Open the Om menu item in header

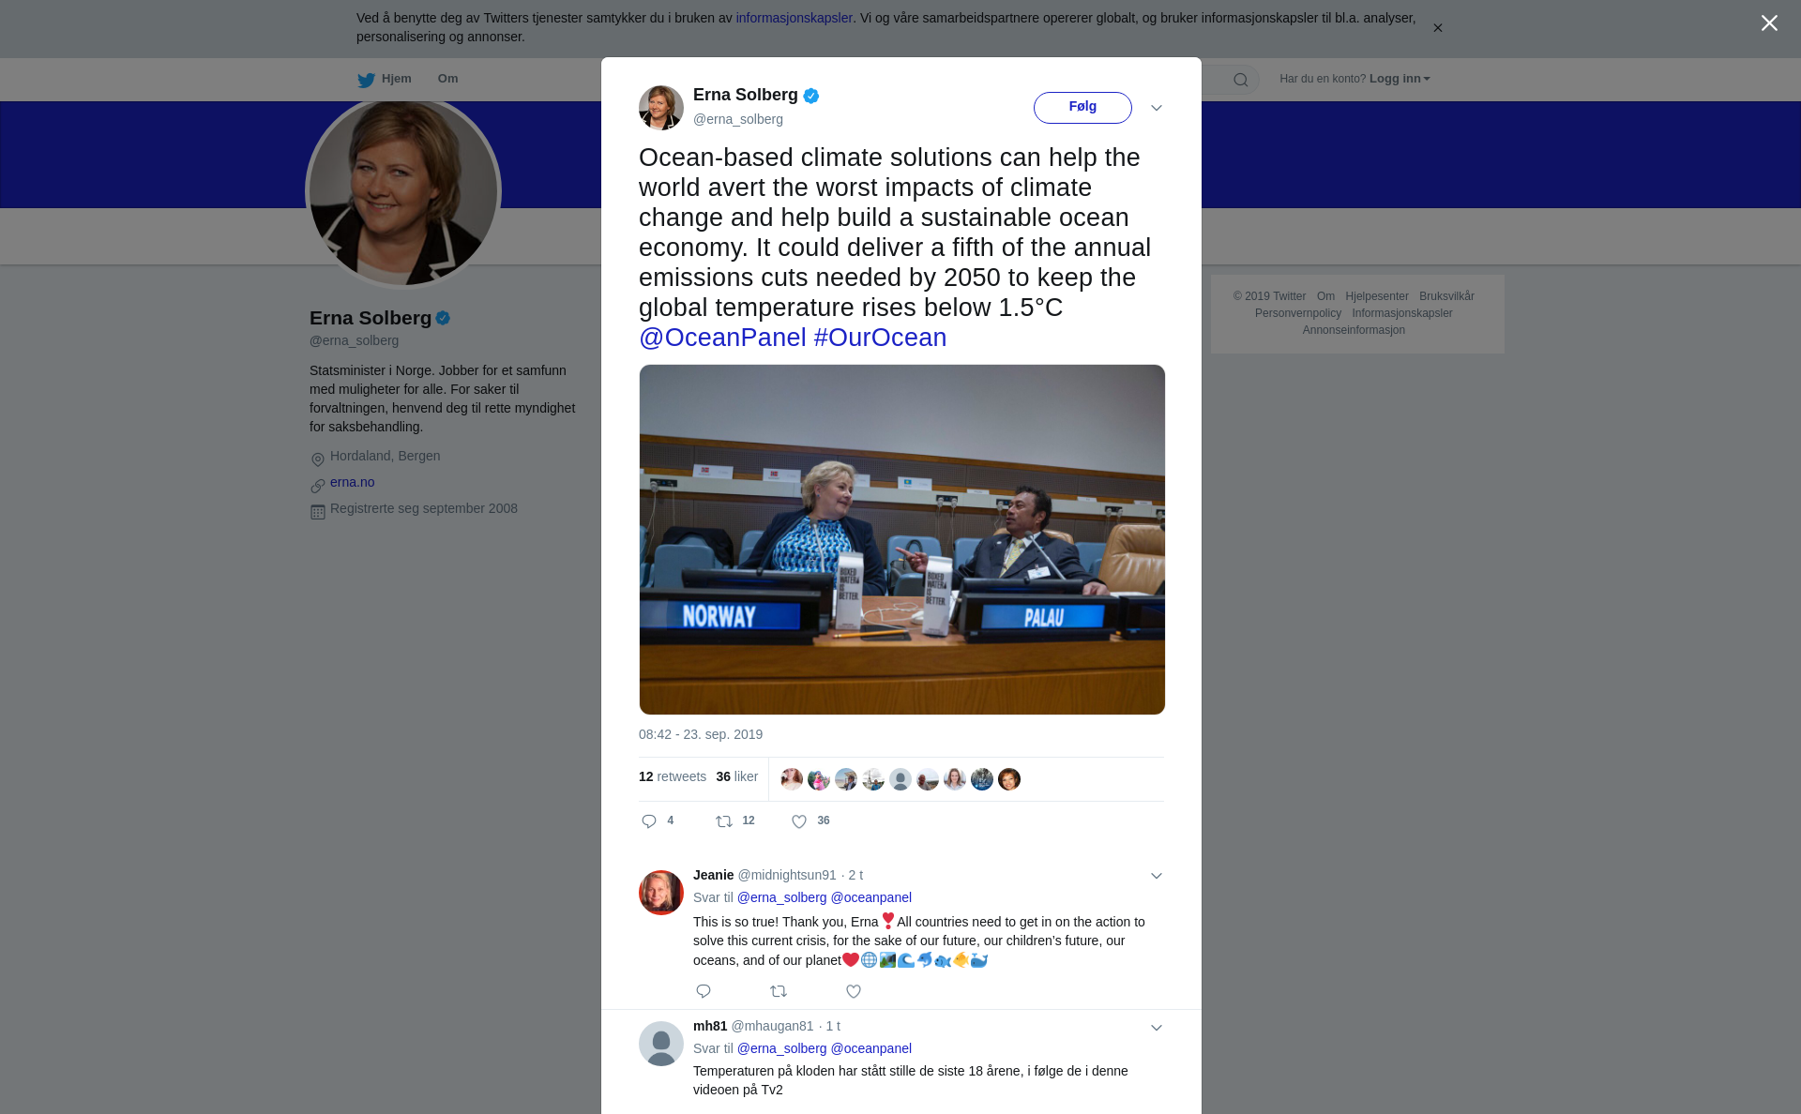pos(447,79)
